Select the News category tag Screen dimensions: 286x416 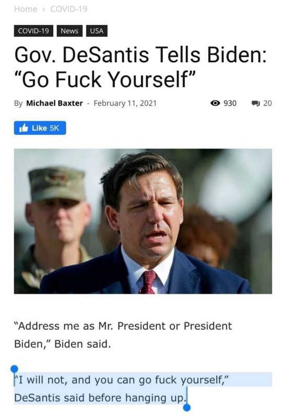tap(69, 31)
